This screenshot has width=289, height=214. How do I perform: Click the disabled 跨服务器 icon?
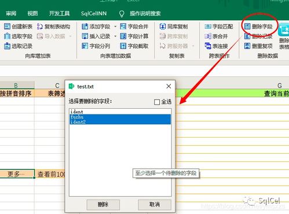click(163, 46)
